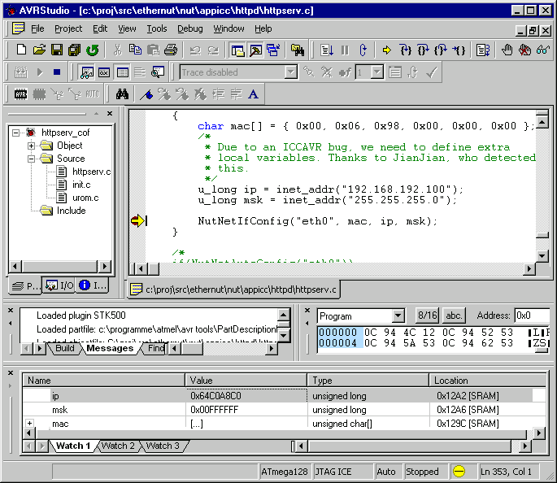Click the blue flag Toggle Bookmark icon

[146, 94]
